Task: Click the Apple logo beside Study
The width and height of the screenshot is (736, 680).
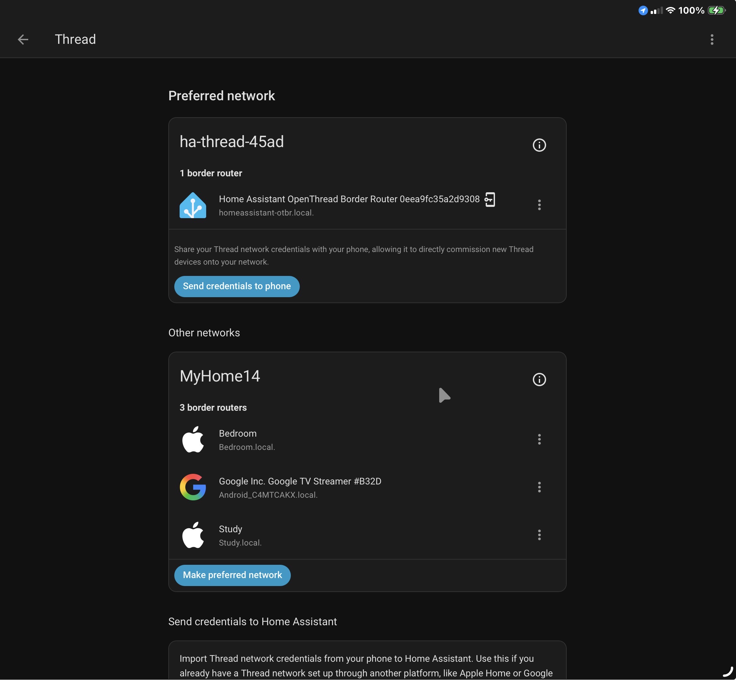Action: (x=193, y=535)
